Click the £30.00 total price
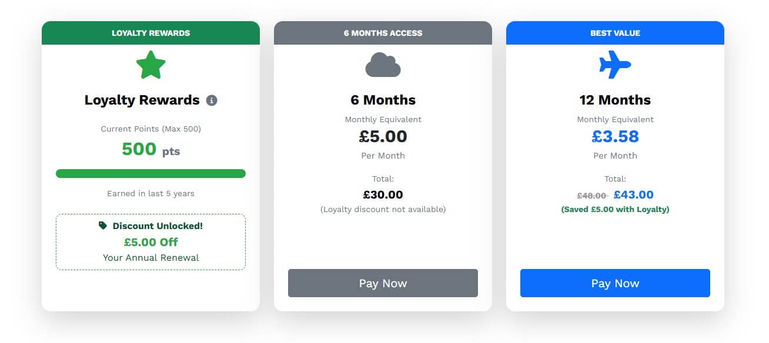The image size is (769, 343). tap(383, 195)
